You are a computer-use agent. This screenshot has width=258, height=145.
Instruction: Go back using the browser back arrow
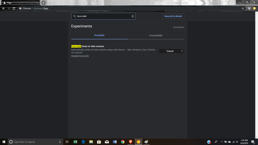[x=4, y=8]
